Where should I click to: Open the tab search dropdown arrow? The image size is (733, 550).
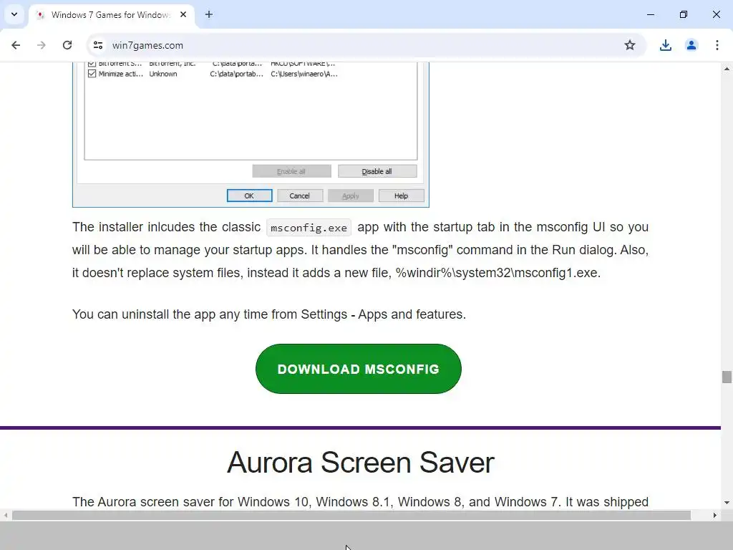click(14, 14)
